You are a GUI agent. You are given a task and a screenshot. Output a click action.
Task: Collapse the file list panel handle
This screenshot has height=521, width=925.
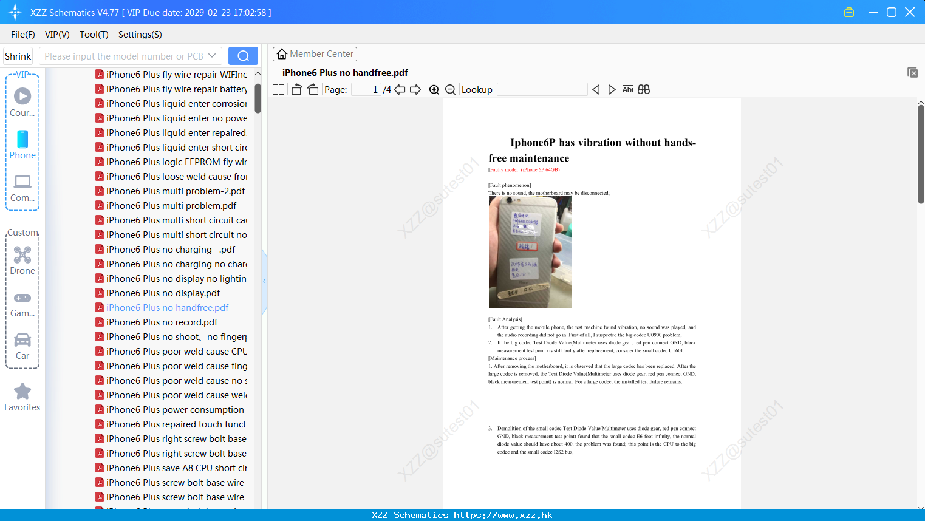point(264,281)
